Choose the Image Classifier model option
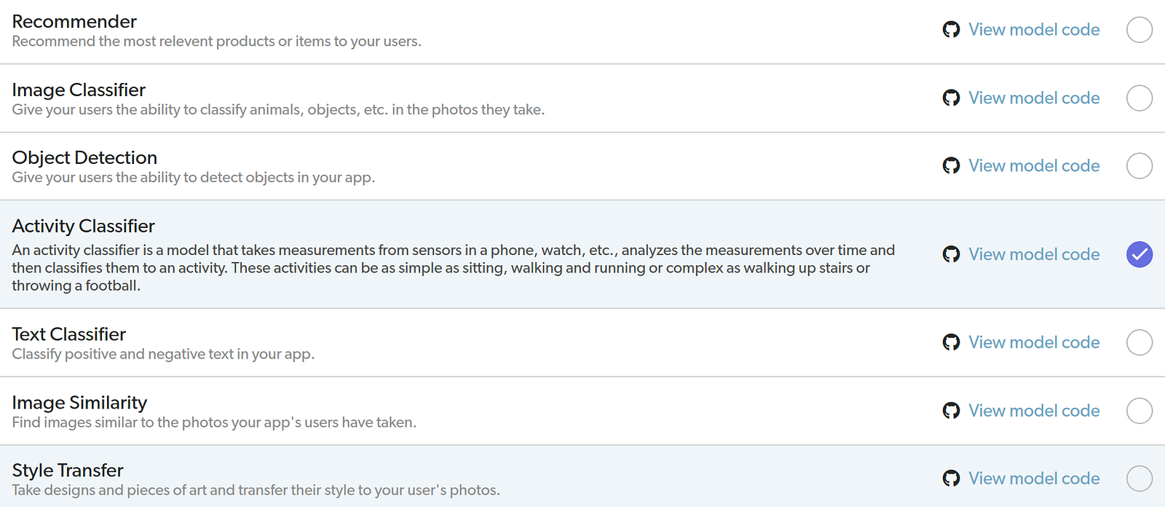Viewport: 1165px width, 507px height. [x=1139, y=98]
